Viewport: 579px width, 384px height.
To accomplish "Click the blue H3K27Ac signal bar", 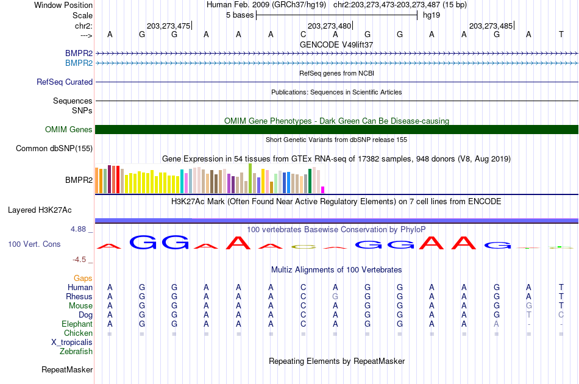I will (337, 221).
